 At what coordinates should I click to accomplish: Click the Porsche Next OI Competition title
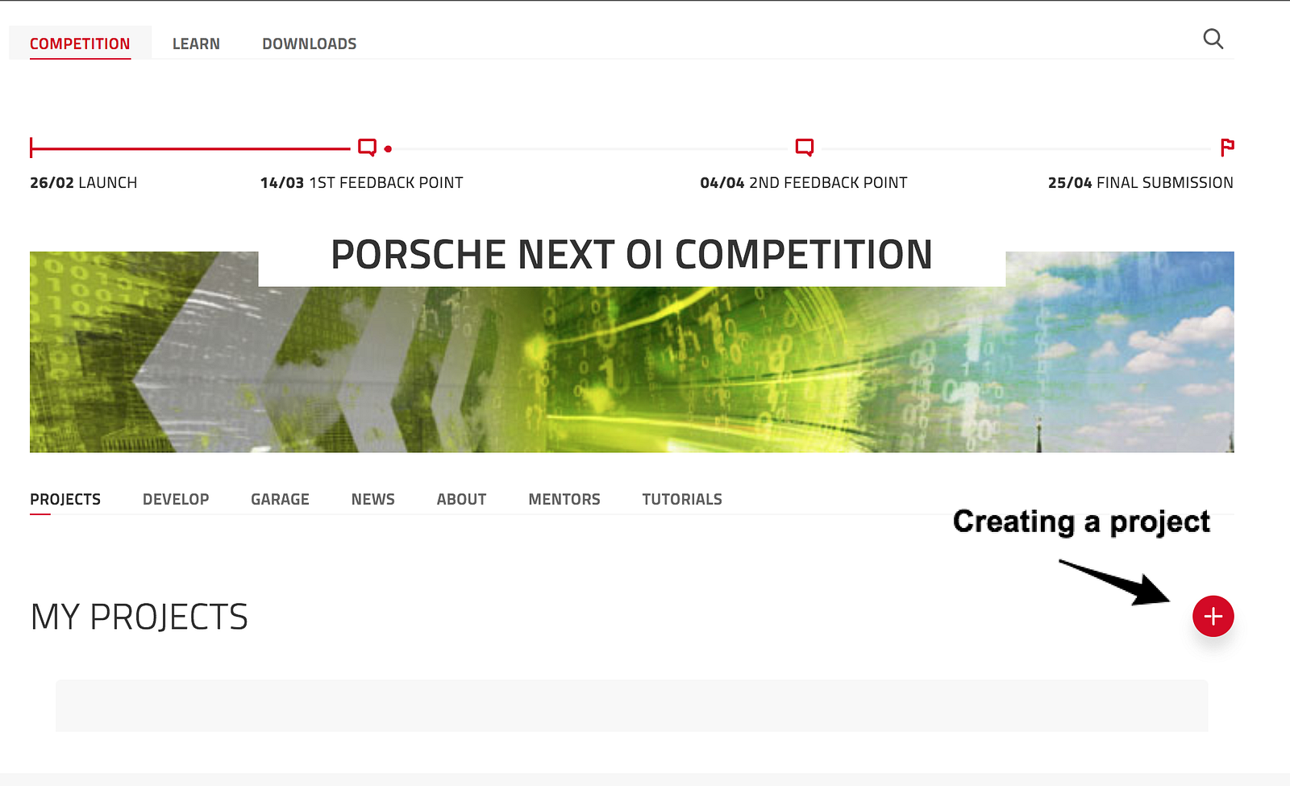631,255
